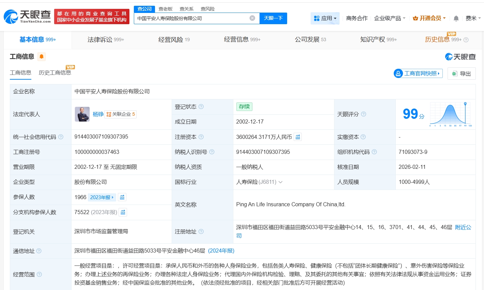Open chart icon beside 分支机构参保人数
The image size is (484, 290).
point(123,212)
